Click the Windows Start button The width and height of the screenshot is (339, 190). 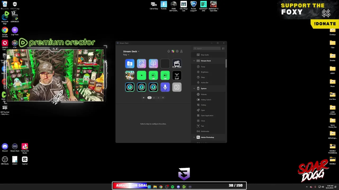[149, 187]
